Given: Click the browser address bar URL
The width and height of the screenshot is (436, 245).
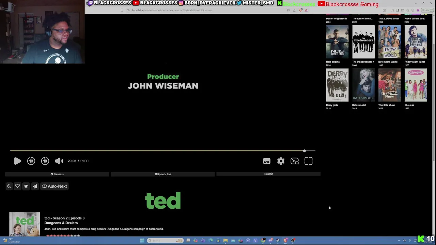Looking at the screenshot, I should (x=172, y=10).
